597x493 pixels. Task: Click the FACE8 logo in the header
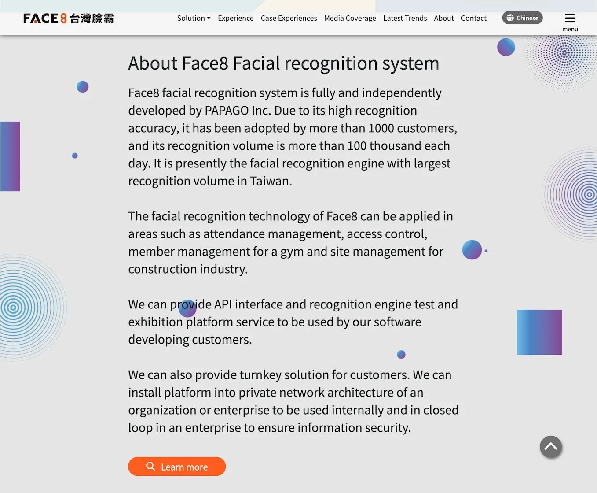click(68, 19)
